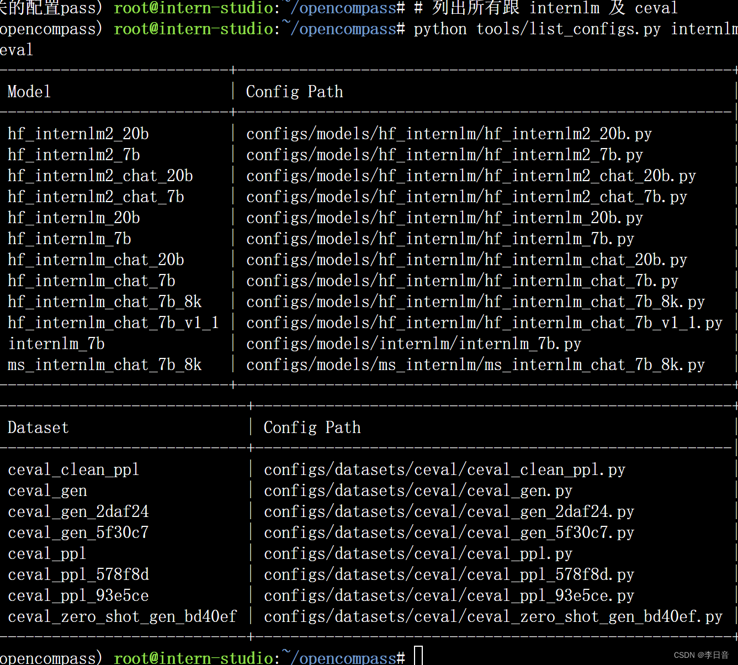Click path ending hf_internlm_chat_20b.py
738x665 pixels.
point(467,260)
